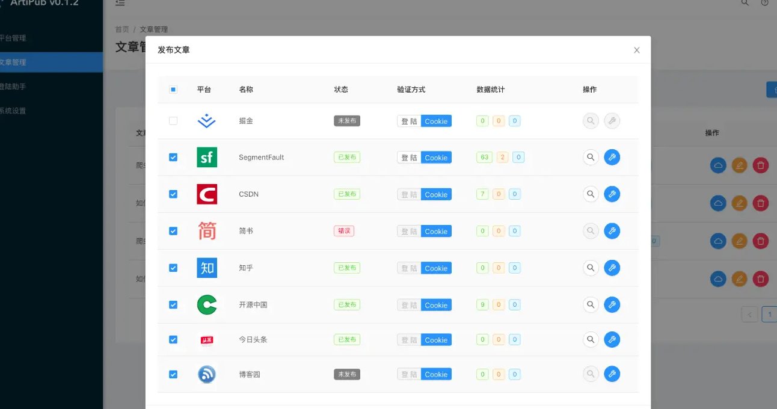Uncheck the 简书 row checkbox
This screenshot has height=409, width=777.
[x=173, y=231]
